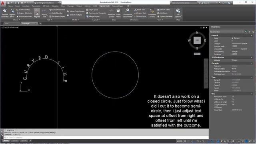Switch to the Parametric ribbon tab
This screenshot has width=256, height=144.
point(36,6)
